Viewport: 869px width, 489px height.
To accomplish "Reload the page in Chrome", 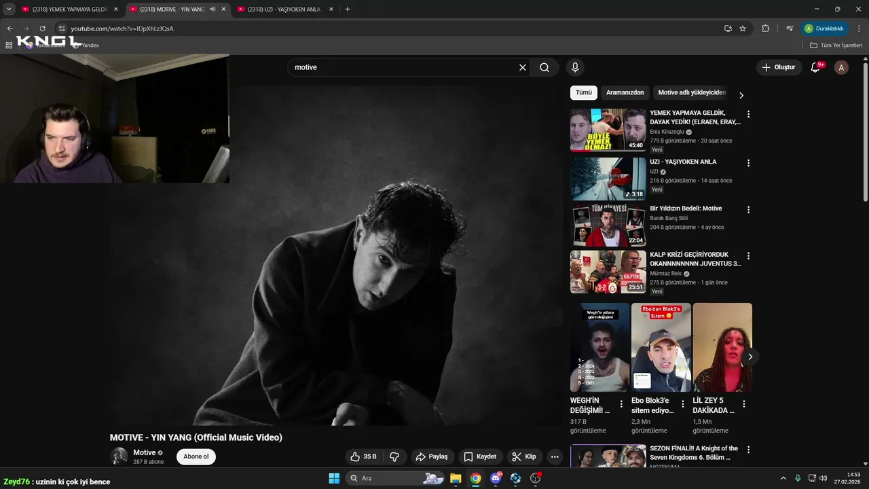I will click(x=42, y=29).
